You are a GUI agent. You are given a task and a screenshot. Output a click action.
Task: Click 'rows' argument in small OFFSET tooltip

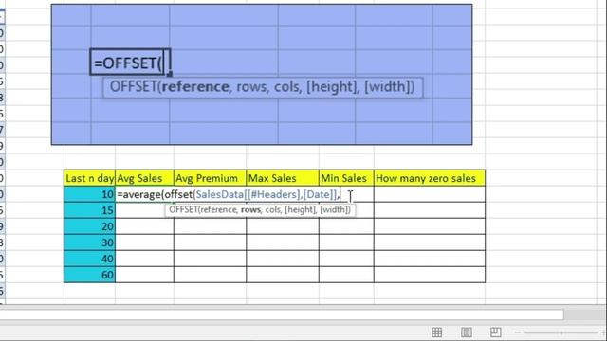pos(250,210)
